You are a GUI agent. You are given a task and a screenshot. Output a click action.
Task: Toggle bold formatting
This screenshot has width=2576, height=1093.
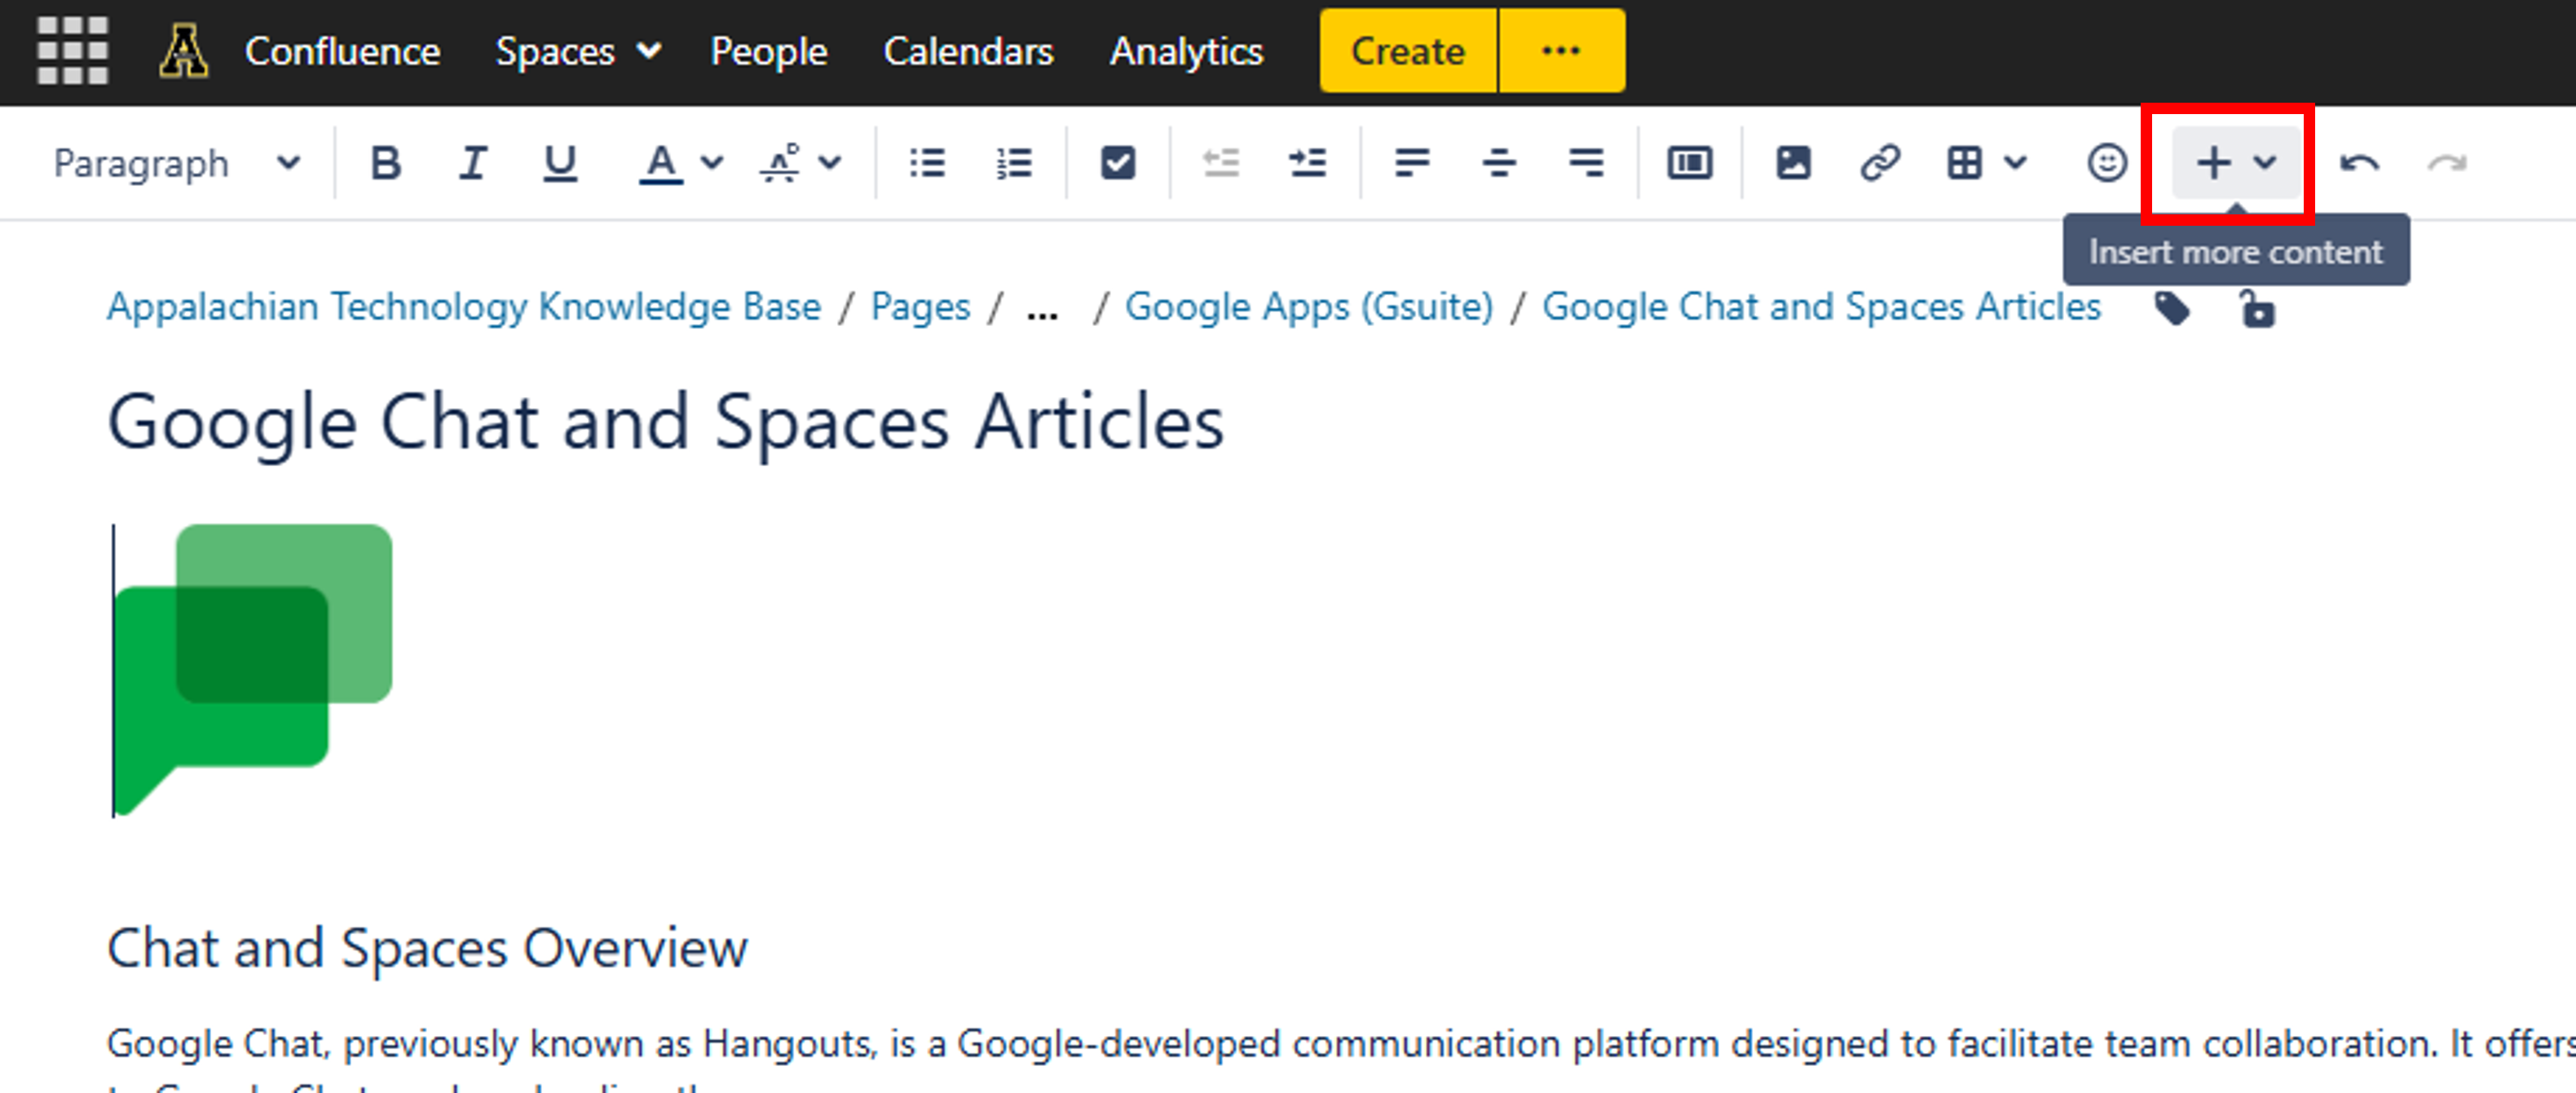pyautogui.click(x=386, y=163)
